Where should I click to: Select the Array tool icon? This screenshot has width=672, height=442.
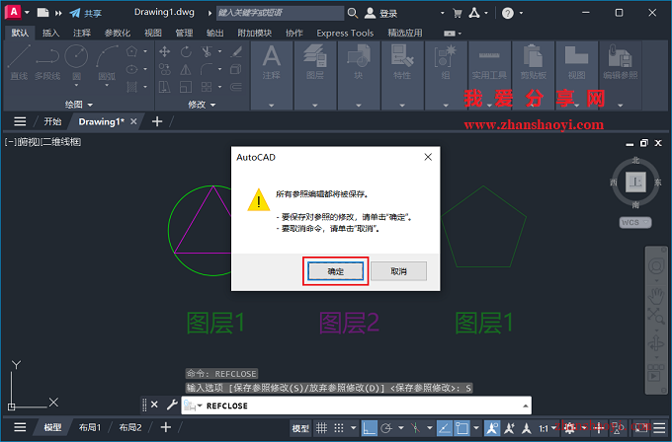click(x=207, y=87)
